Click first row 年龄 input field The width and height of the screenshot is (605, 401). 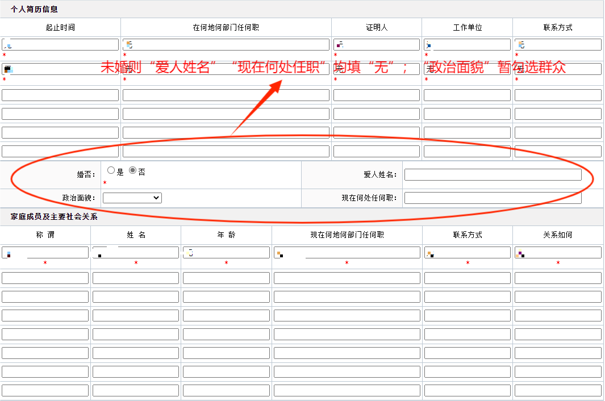click(226, 253)
